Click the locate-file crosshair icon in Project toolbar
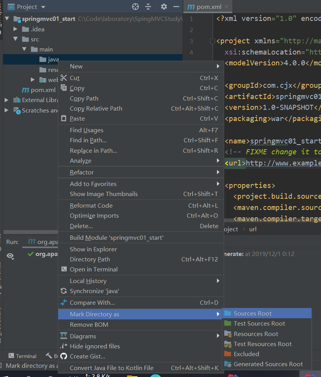 pos(135,7)
